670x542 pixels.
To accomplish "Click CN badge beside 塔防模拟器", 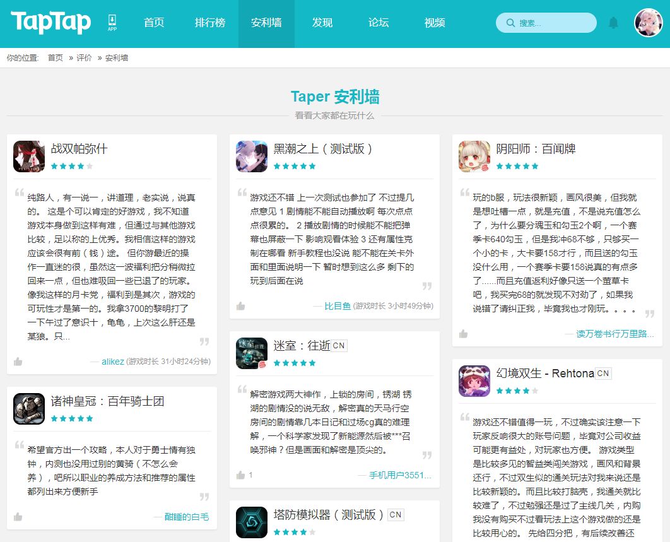I will [x=396, y=515].
